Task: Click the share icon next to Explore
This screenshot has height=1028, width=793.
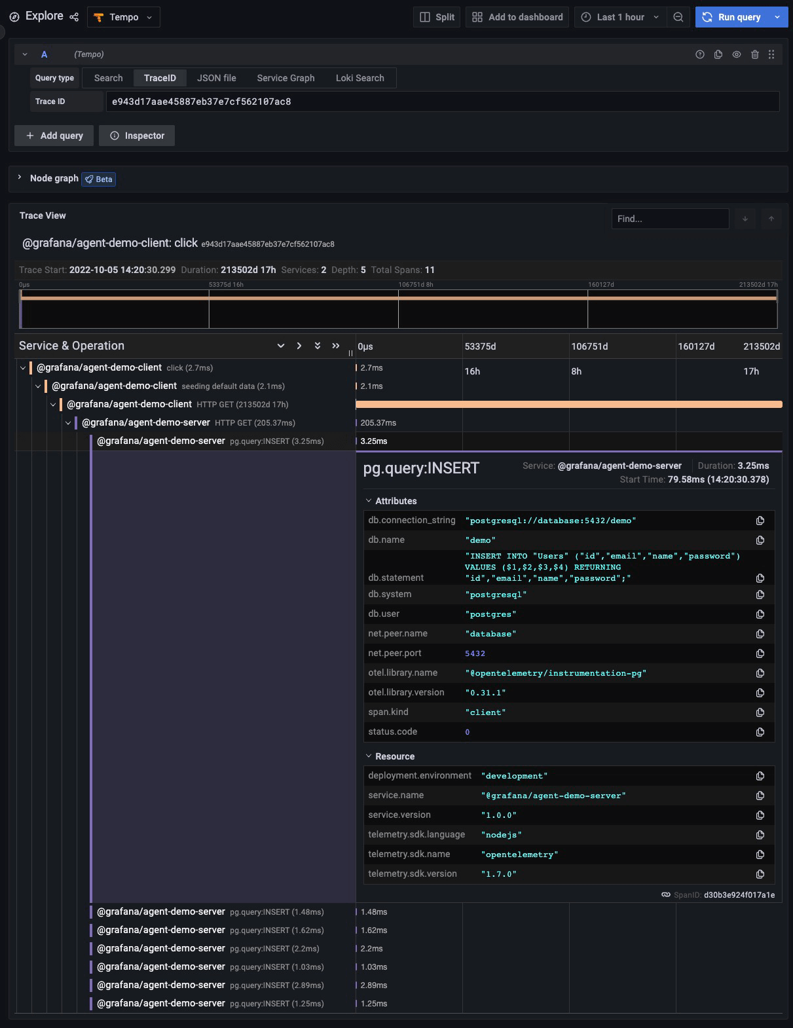Action: pyautogui.click(x=74, y=17)
